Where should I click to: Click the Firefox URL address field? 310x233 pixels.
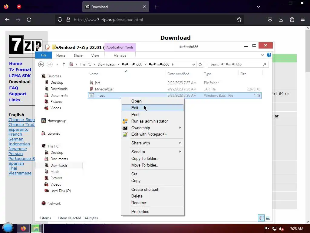pyautogui.click(x=150, y=20)
